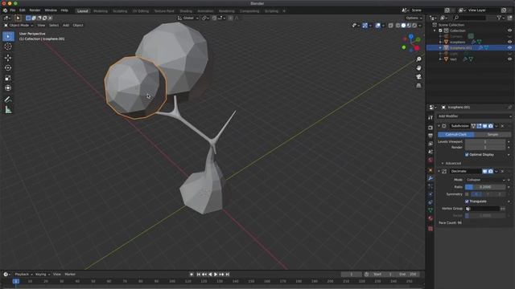Click the play animation button
The height and width of the screenshot is (289, 515).
click(x=216, y=275)
